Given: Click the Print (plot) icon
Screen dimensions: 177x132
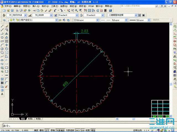Looking at the screenshot, I should click(17, 10).
